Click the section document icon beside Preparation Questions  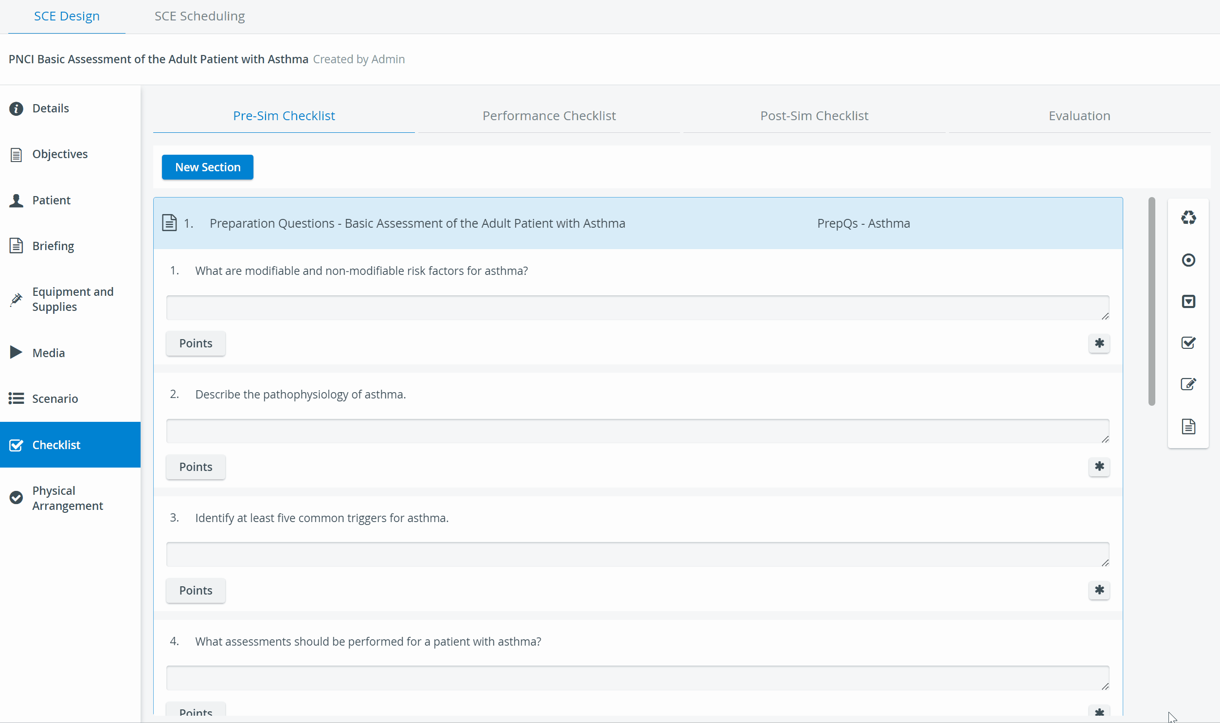(169, 223)
